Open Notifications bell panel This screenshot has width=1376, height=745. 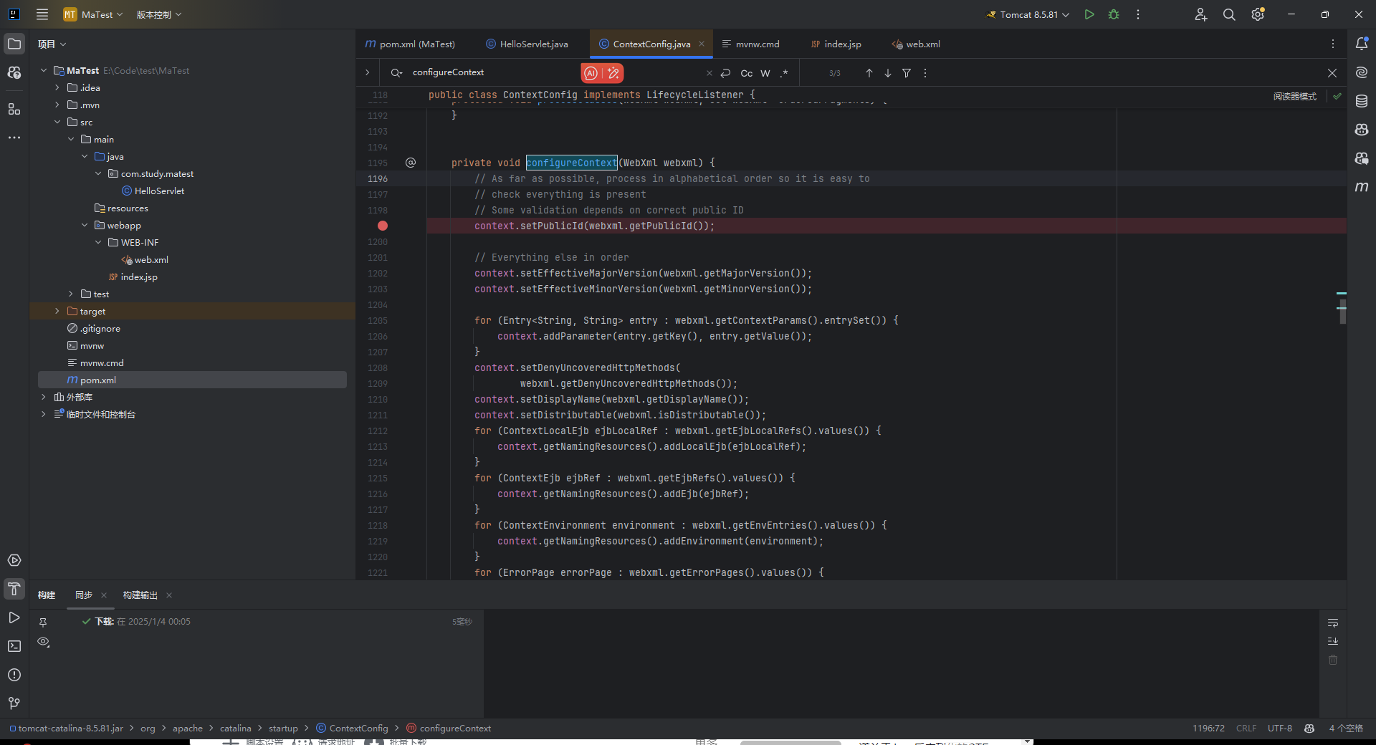pyautogui.click(x=1362, y=44)
